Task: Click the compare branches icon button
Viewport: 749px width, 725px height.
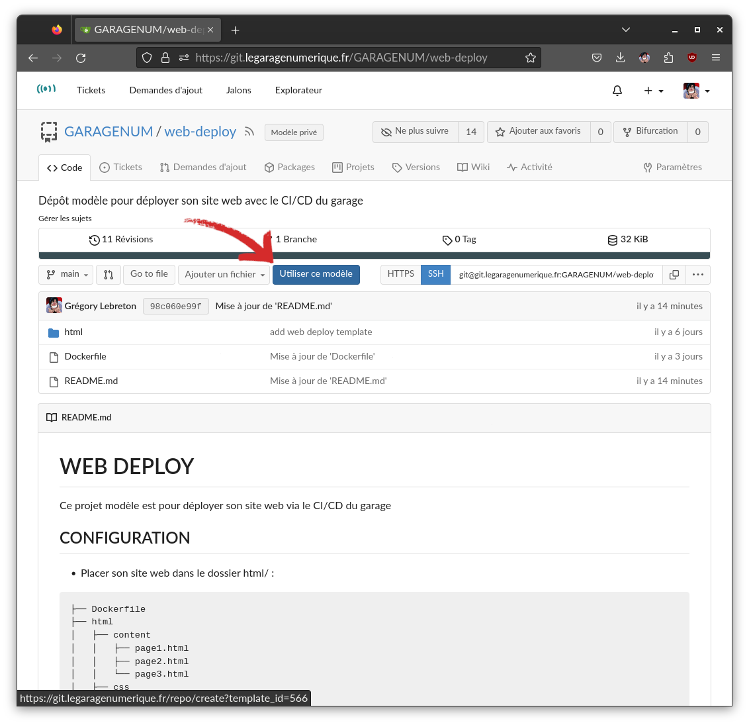Action: point(109,274)
